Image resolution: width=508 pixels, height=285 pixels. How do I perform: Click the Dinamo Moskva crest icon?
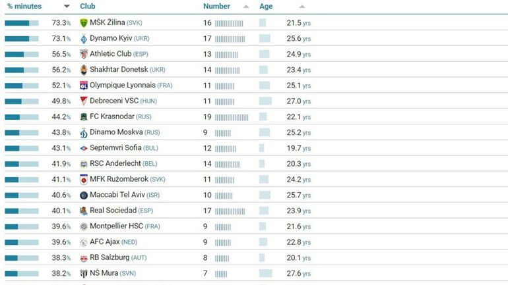(84, 132)
